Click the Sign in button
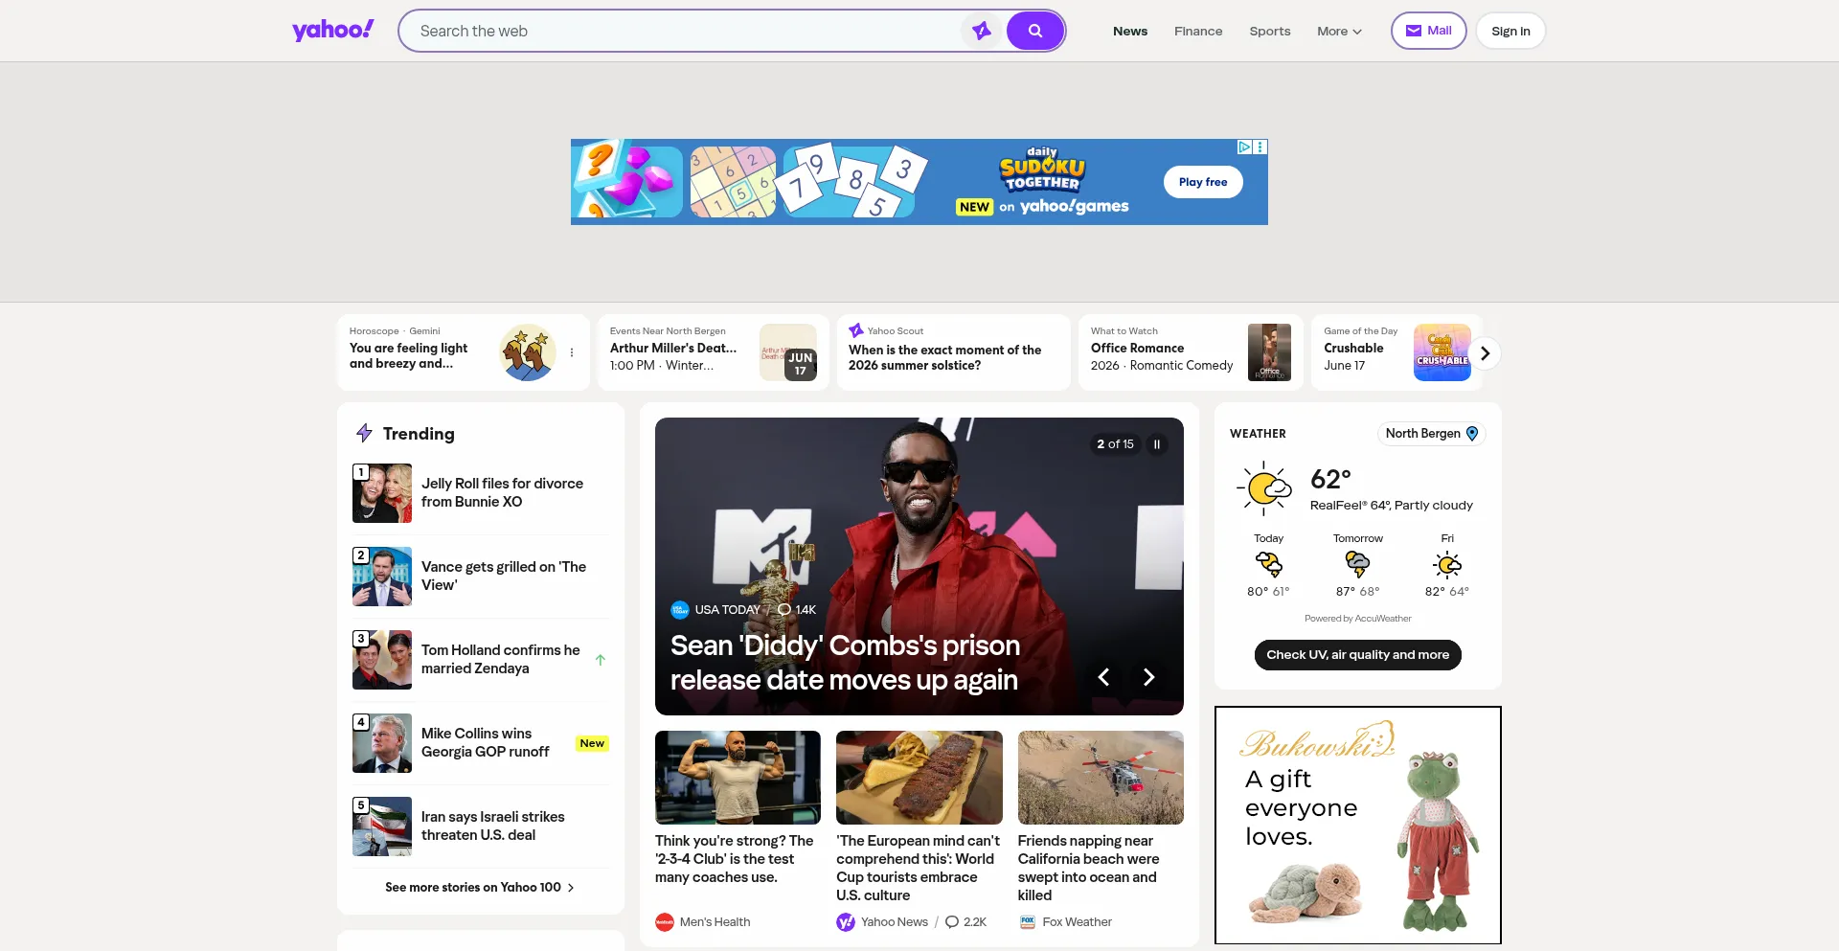The height and width of the screenshot is (951, 1839). coord(1510,31)
